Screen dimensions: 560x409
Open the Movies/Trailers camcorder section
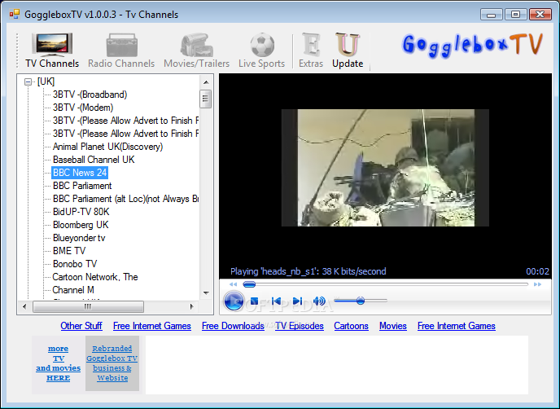[196, 50]
